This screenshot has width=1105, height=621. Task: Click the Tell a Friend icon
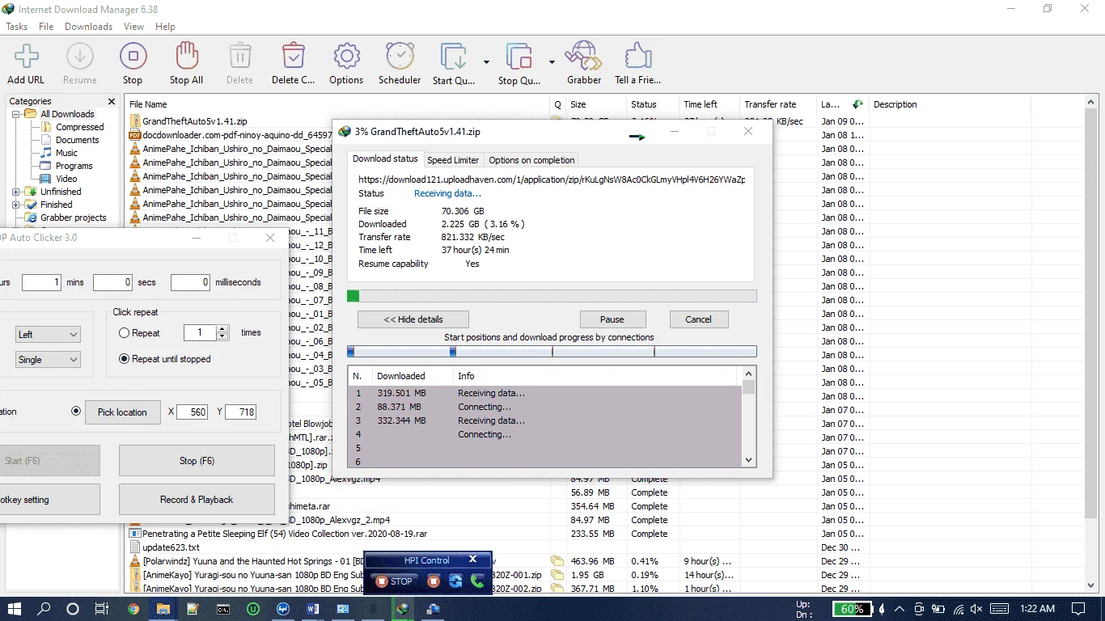pos(637,57)
